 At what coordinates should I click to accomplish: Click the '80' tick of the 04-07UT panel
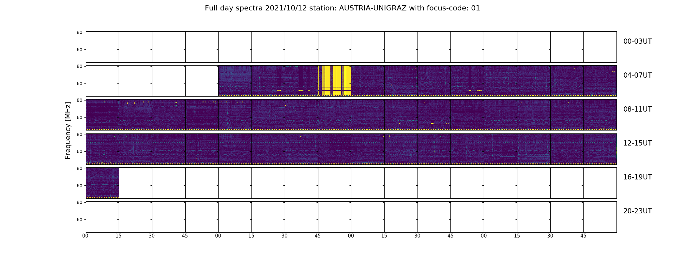[x=79, y=66]
